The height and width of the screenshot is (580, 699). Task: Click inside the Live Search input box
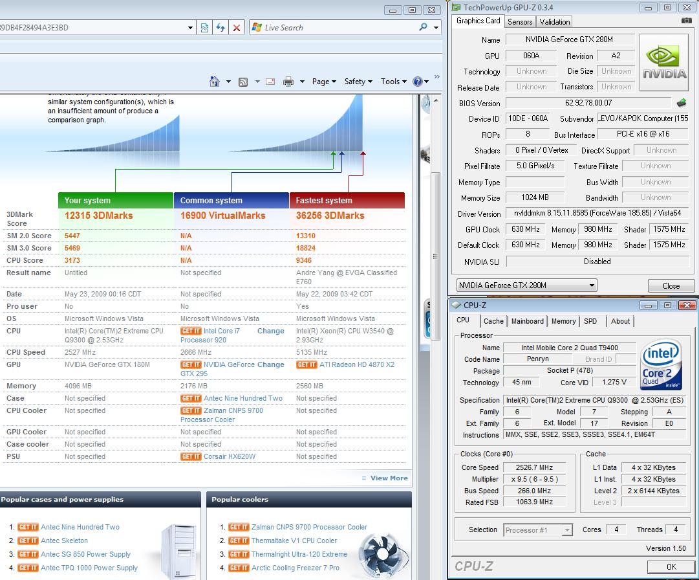[339, 28]
